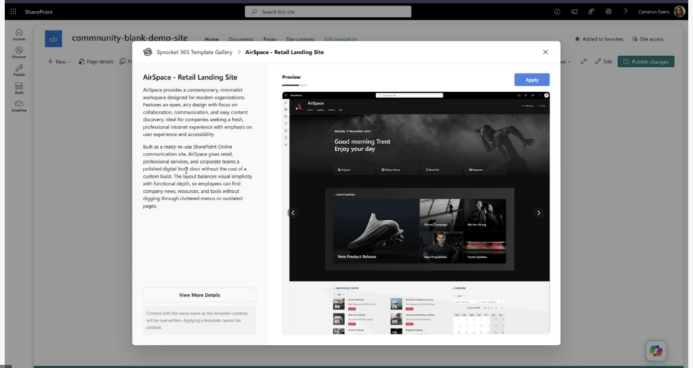Screen dimensions: 693x368
Task: Click Cameron Evans user name
Action: click(654, 11)
